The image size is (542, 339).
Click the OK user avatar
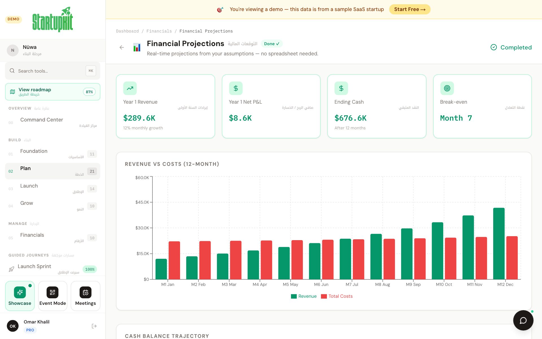13,326
